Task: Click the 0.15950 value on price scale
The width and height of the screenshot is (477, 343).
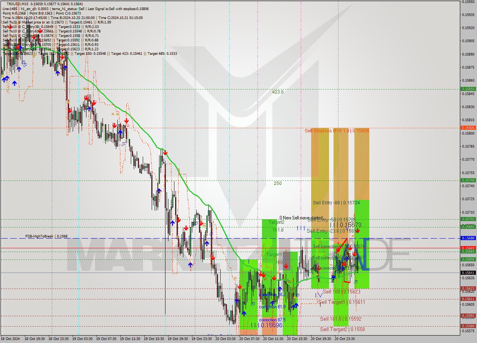Action: pyautogui.click(x=468, y=2)
